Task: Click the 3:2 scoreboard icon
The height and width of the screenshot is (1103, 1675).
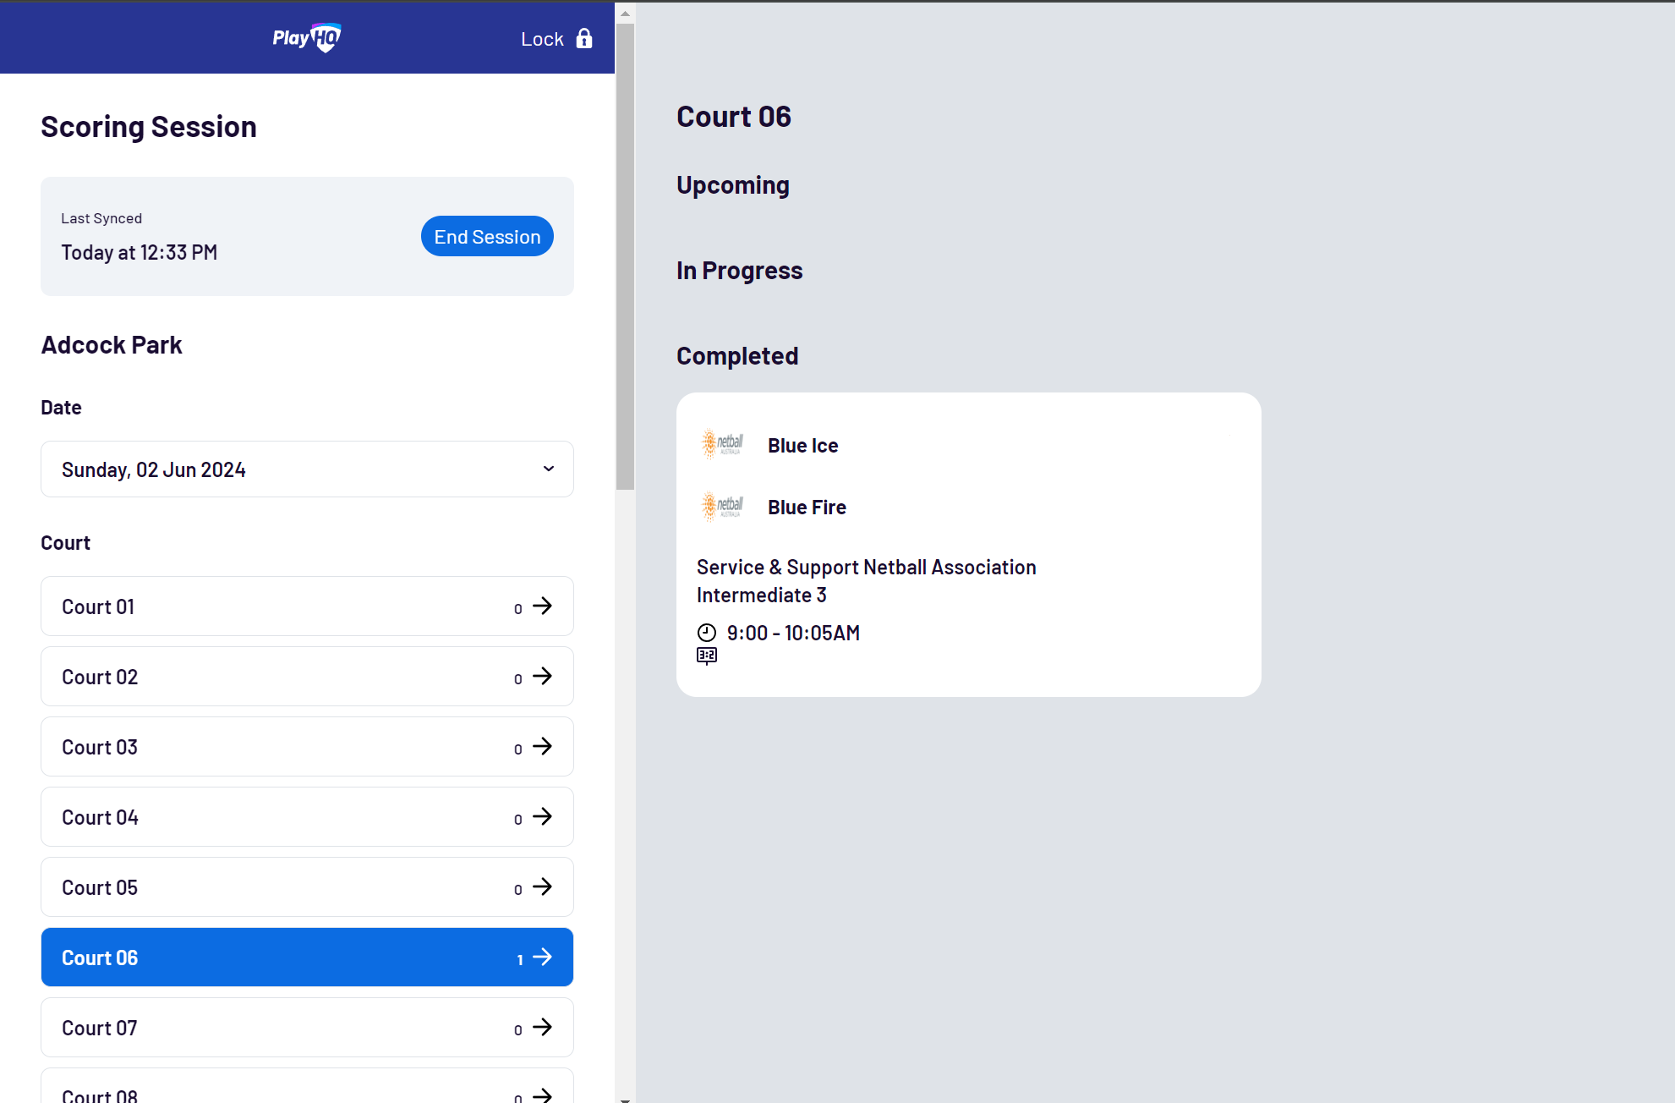Action: tap(707, 655)
